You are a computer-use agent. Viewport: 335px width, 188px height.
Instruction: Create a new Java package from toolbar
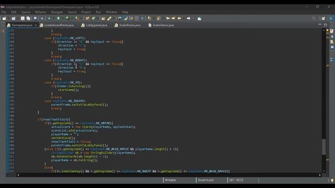[x=87, y=19]
